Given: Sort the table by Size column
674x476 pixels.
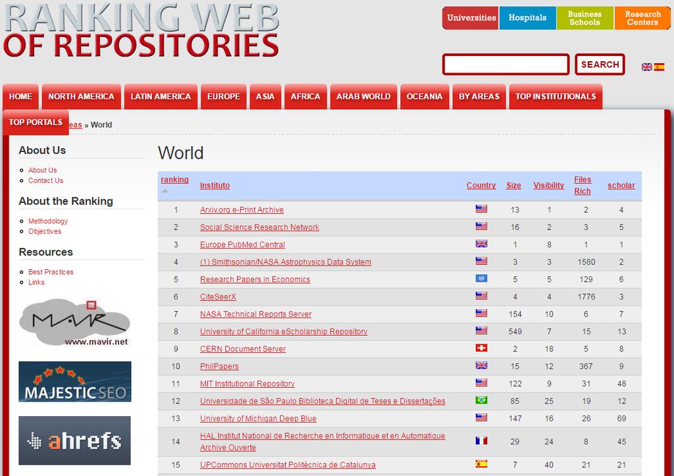Looking at the screenshot, I should click(513, 185).
